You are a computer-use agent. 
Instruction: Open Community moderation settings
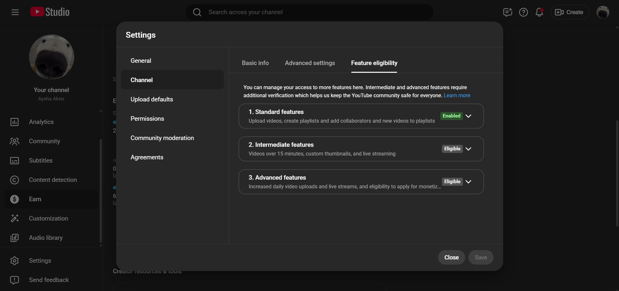click(162, 138)
